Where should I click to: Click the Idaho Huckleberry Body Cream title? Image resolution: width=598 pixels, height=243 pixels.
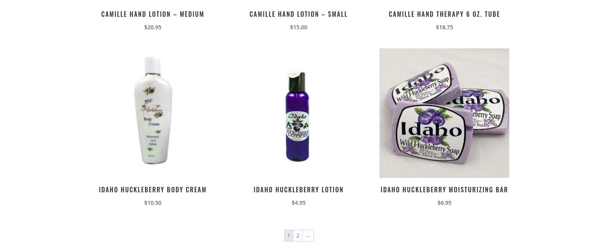153,190
